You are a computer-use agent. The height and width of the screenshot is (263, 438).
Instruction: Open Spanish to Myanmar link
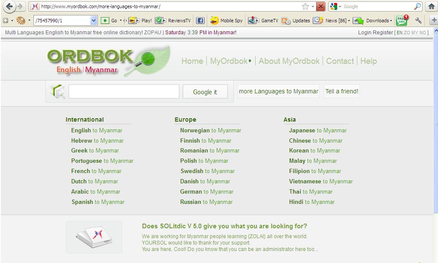(x=98, y=202)
